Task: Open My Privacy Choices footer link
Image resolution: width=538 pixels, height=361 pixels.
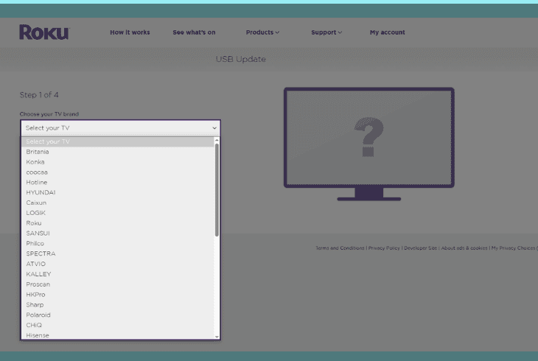Action: pos(514,248)
